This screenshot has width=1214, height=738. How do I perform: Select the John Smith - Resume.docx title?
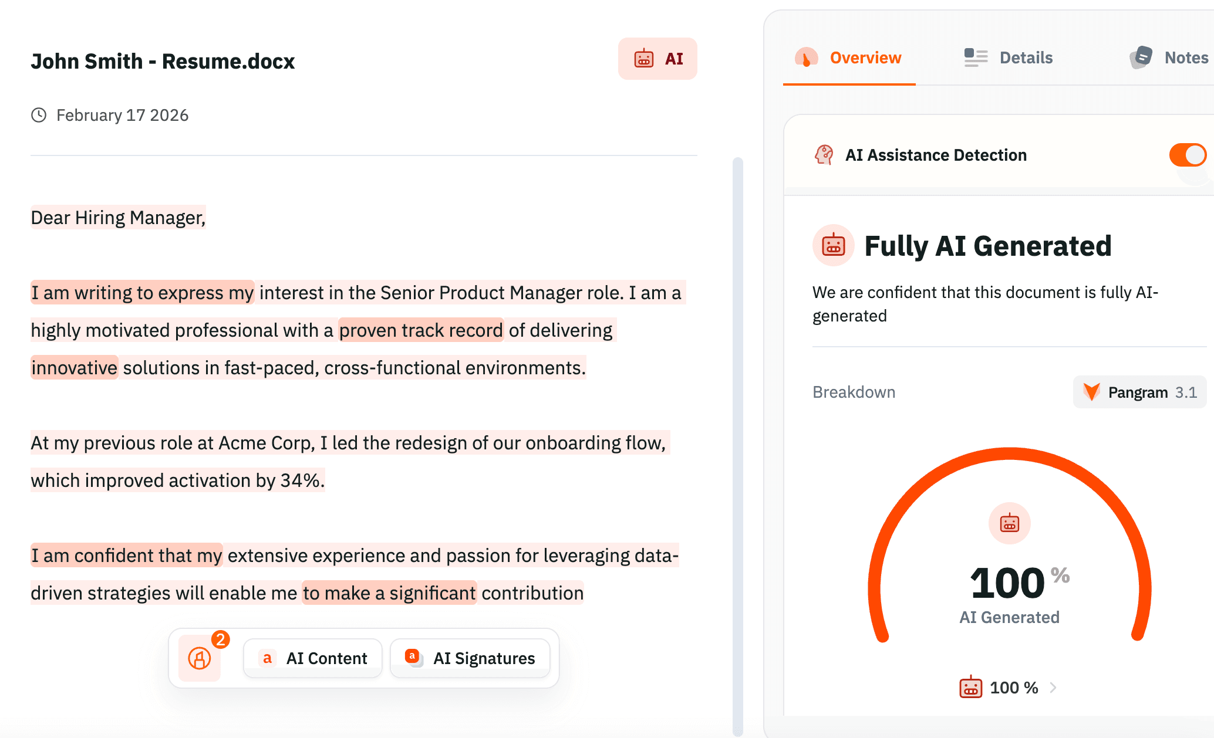pos(163,61)
